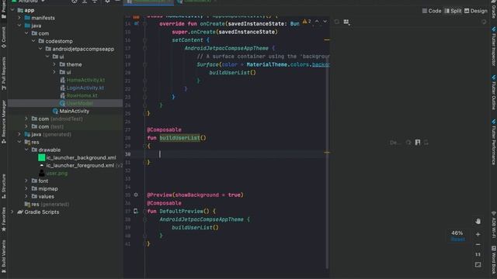Select the values folder row
The height and width of the screenshot is (279, 497).
click(x=47, y=196)
